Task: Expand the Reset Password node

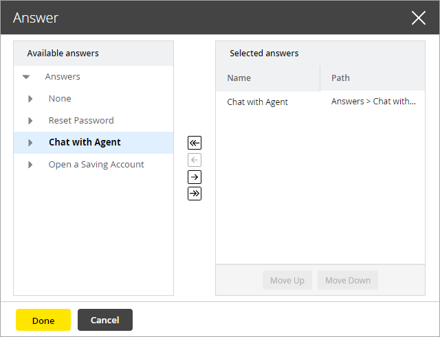Action: pyautogui.click(x=30, y=121)
